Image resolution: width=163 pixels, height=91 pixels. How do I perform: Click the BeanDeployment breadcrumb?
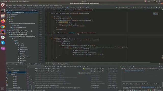click(x=73, y=8)
